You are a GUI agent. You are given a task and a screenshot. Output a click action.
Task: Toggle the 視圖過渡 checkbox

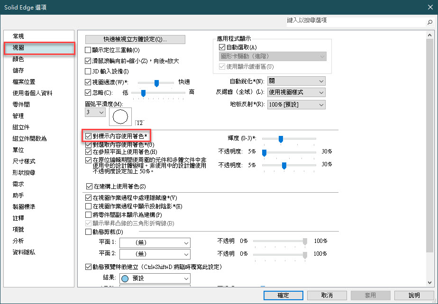88,82
